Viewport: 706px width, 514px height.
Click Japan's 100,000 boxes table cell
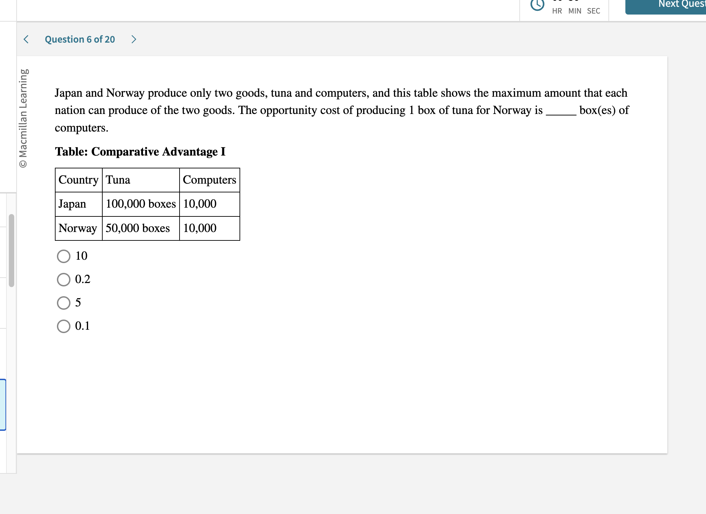click(x=141, y=204)
